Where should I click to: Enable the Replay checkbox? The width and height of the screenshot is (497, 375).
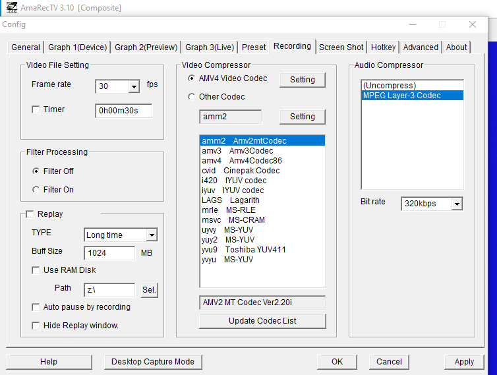click(30, 214)
